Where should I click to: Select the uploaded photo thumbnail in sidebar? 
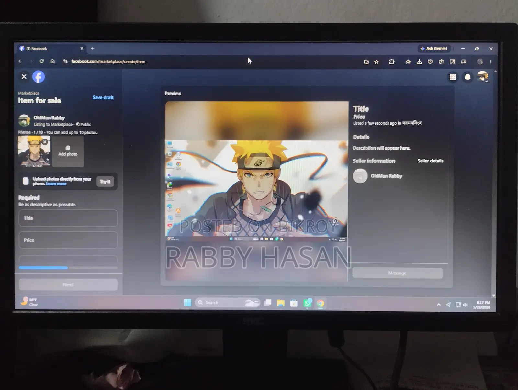click(x=34, y=151)
